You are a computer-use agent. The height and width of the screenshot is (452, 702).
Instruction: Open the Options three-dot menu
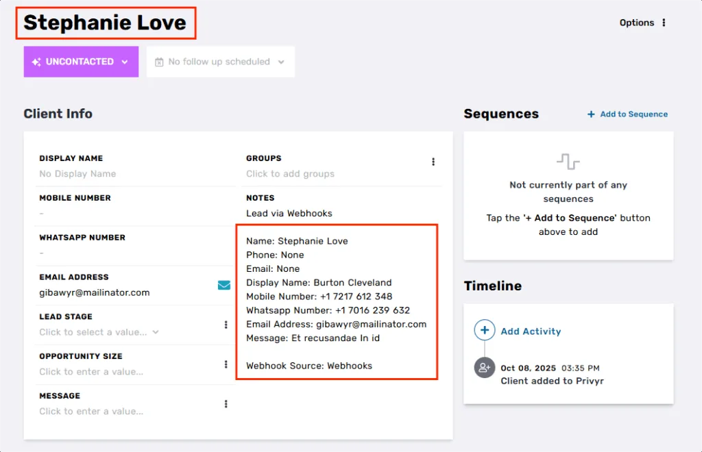[x=664, y=23]
